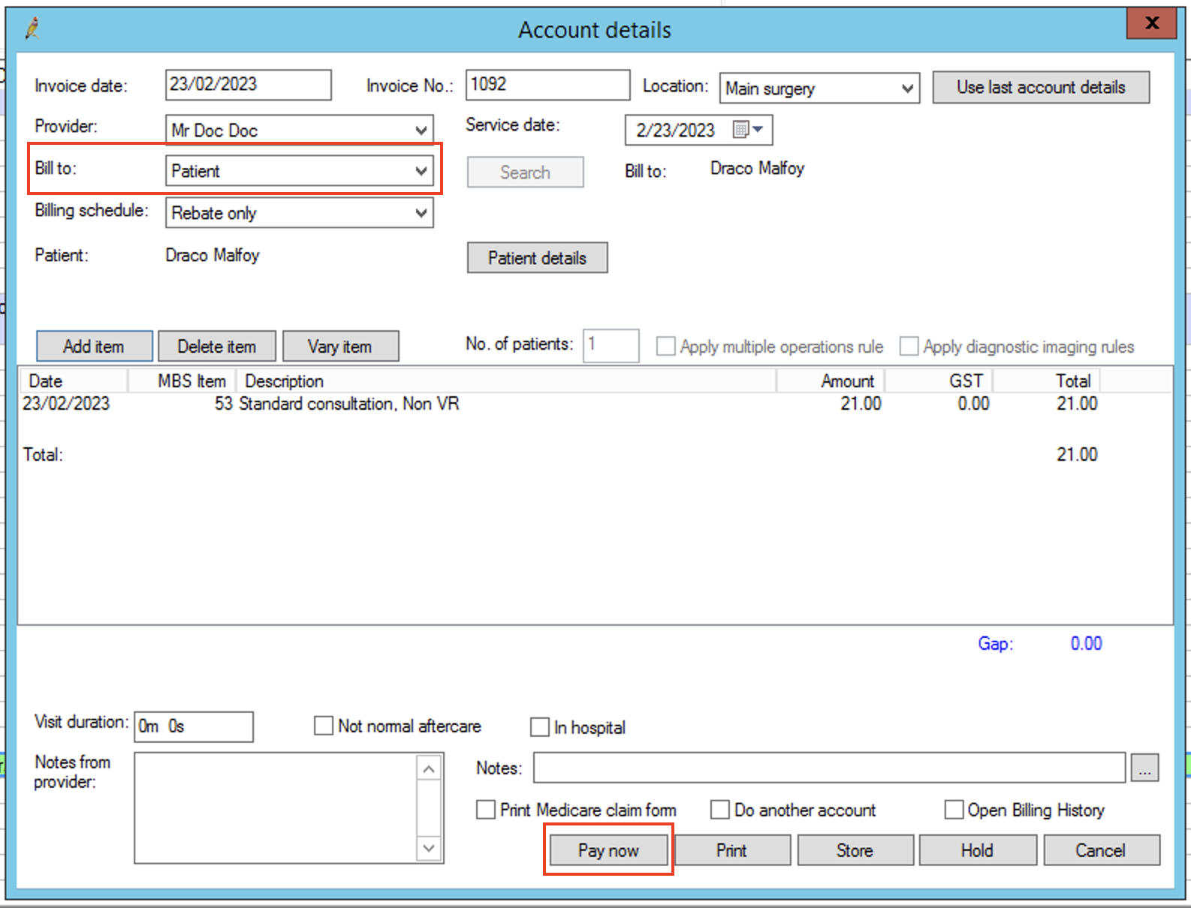This screenshot has height=908, width=1191.
Task: Click the Delete item button
Action: click(217, 346)
